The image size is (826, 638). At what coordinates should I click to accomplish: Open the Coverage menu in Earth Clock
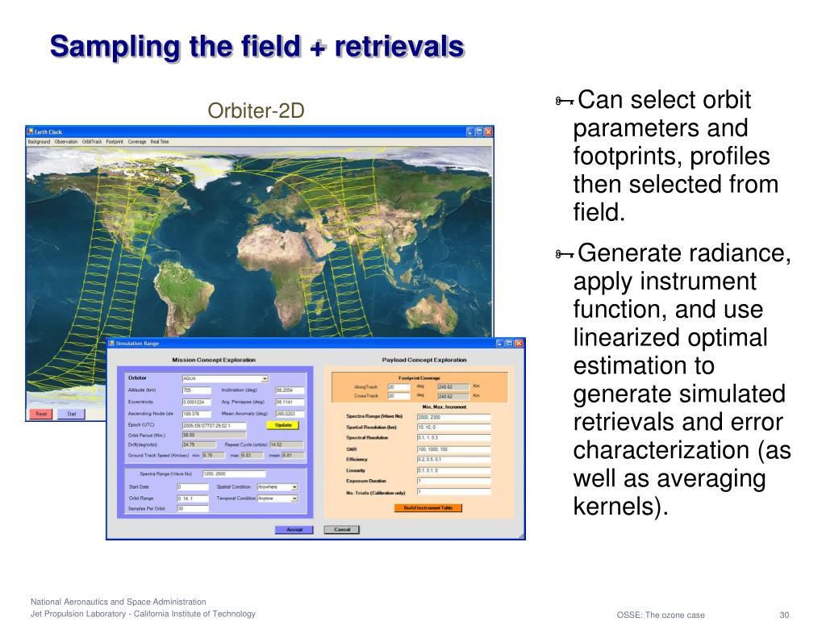tap(137, 142)
